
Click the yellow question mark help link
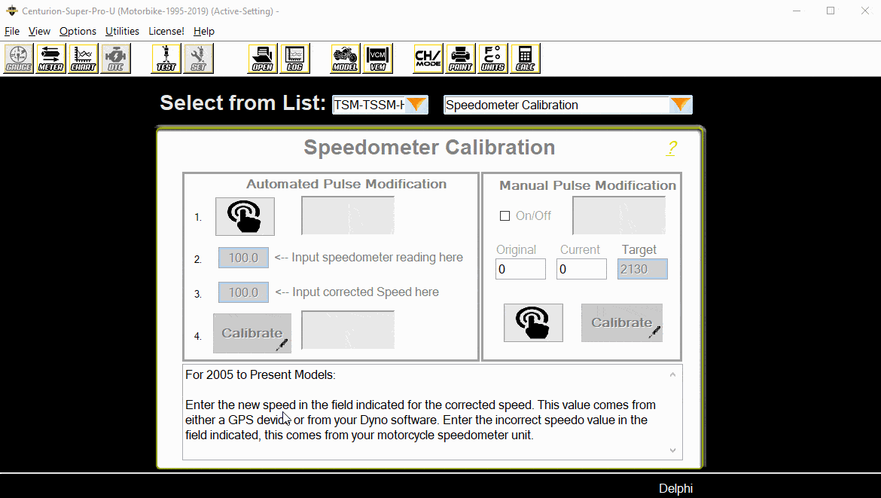pyautogui.click(x=670, y=148)
